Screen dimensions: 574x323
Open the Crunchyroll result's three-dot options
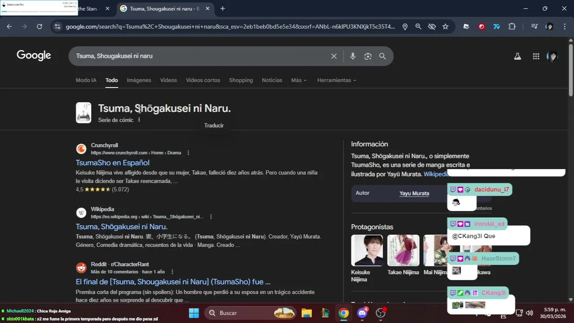188,153
